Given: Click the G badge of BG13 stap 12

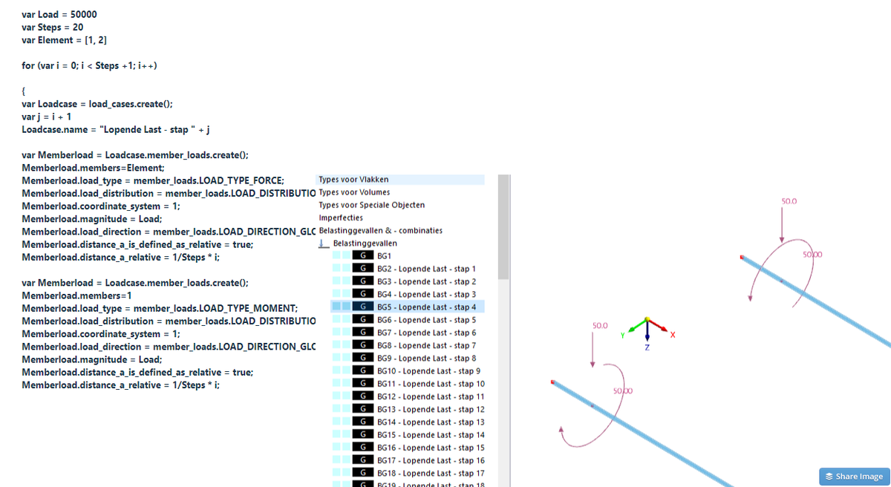Looking at the screenshot, I should pyautogui.click(x=362, y=409).
